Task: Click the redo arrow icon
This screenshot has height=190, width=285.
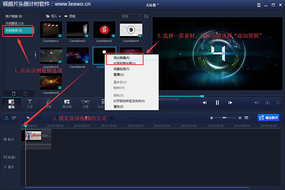Action: (39, 118)
